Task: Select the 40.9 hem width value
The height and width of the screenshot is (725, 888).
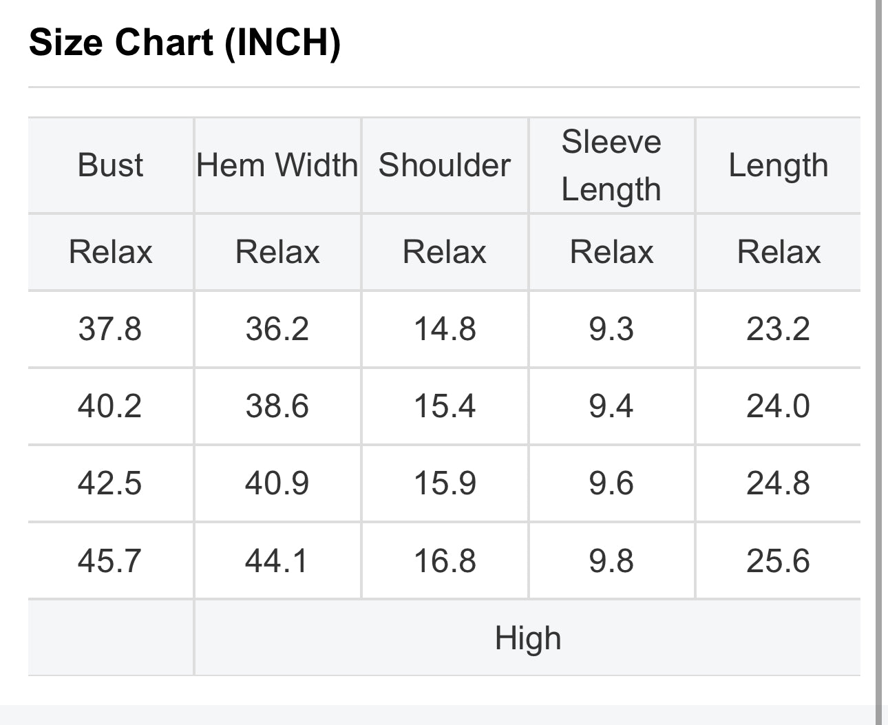Action: [277, 483]
